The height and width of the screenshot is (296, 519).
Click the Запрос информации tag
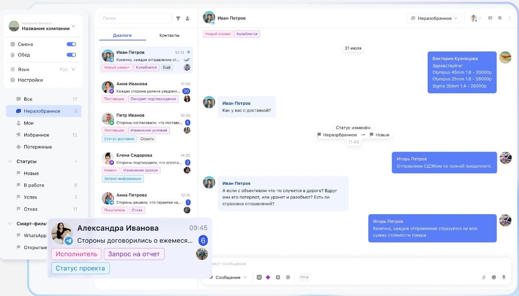pyautogui.click(x=123, y=178)
